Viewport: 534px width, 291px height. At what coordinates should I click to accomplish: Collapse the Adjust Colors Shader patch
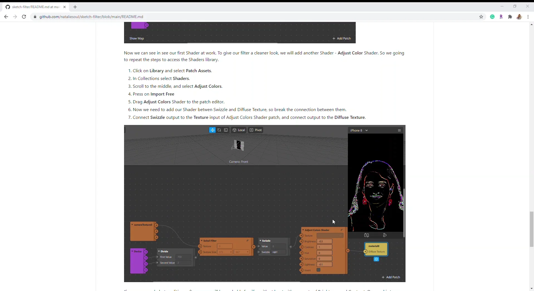pos(303,230)
